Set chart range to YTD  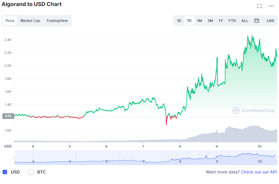[232, 20]
